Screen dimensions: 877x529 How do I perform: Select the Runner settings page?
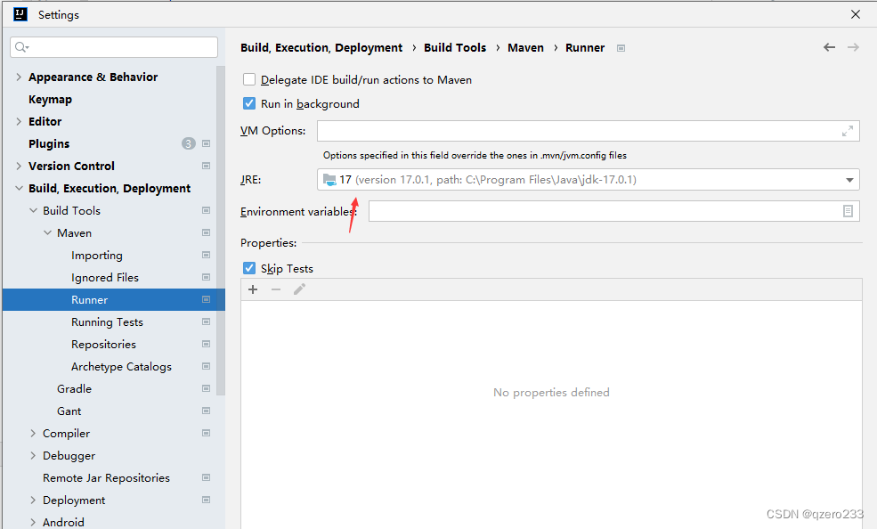(x=114, y=300)
